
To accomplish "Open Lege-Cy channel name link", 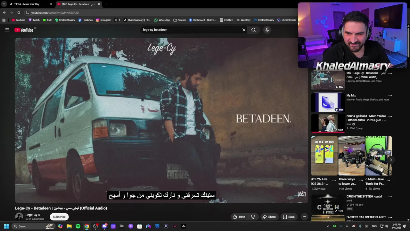I will [x=31, y=215].
